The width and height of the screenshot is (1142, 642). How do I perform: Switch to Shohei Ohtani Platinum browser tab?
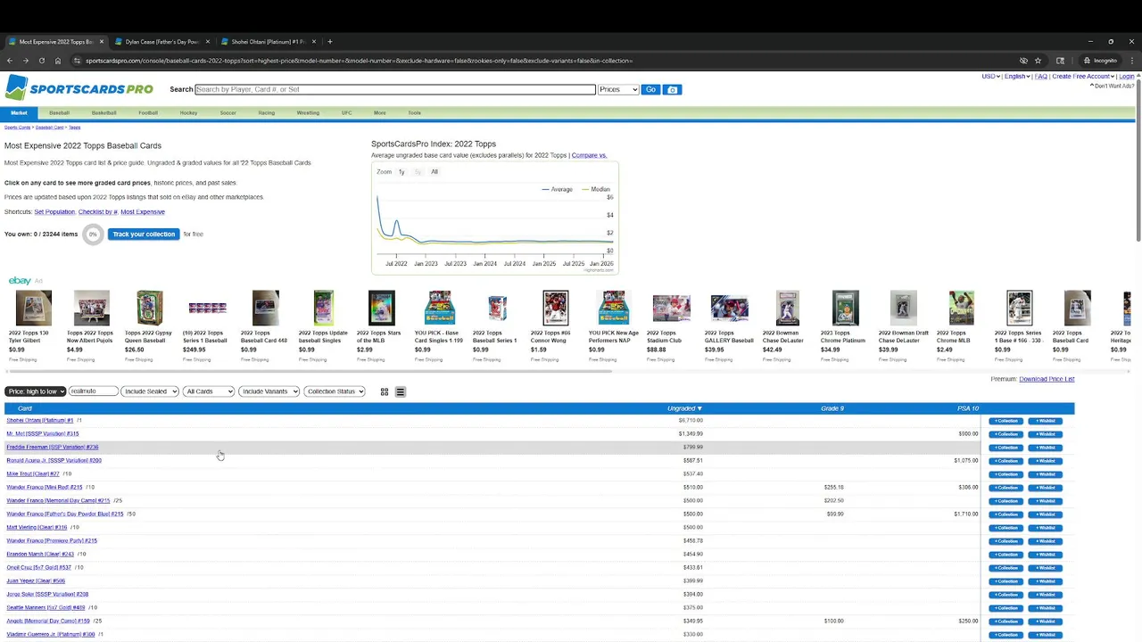pos(268,41)
